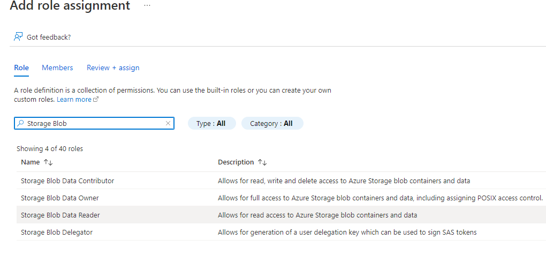Open the Category : All filter

(x=272, y=123)
